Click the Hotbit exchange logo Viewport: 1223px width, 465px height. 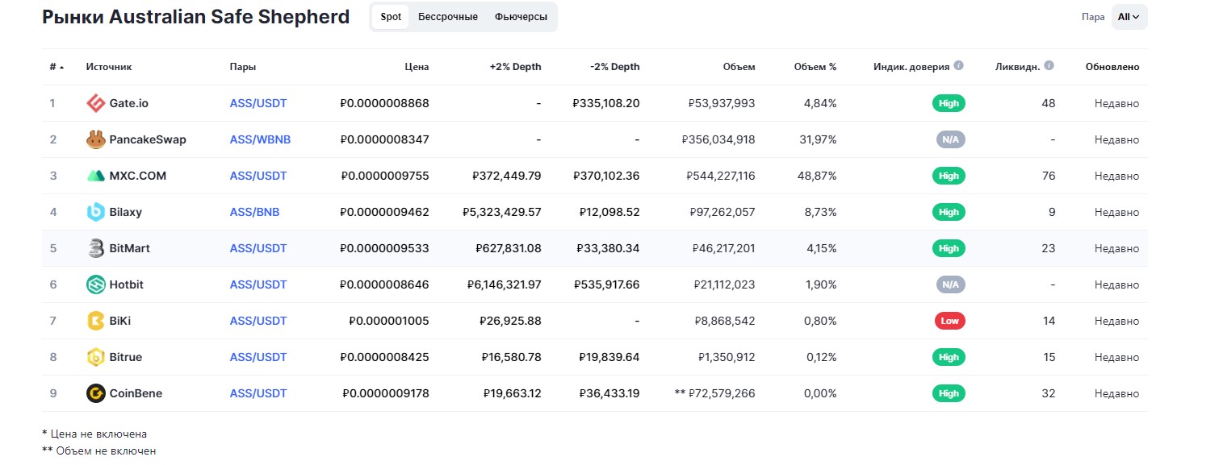(96, 284)
